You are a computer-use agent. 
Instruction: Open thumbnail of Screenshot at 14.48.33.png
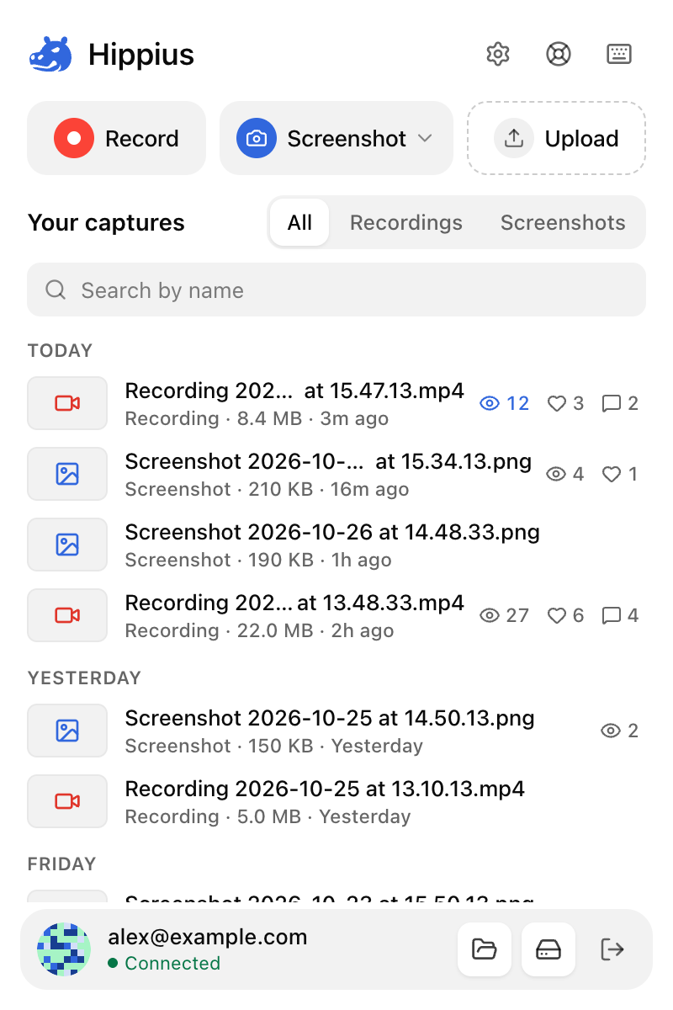(67, 545)
